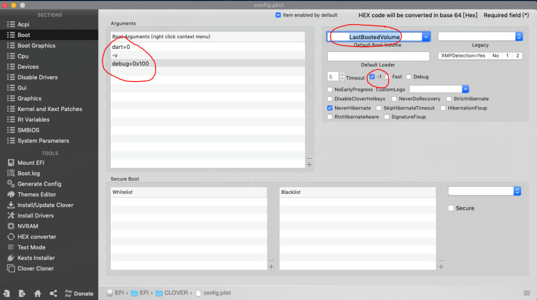Check NoEarlyProgress option

point(330,89)
